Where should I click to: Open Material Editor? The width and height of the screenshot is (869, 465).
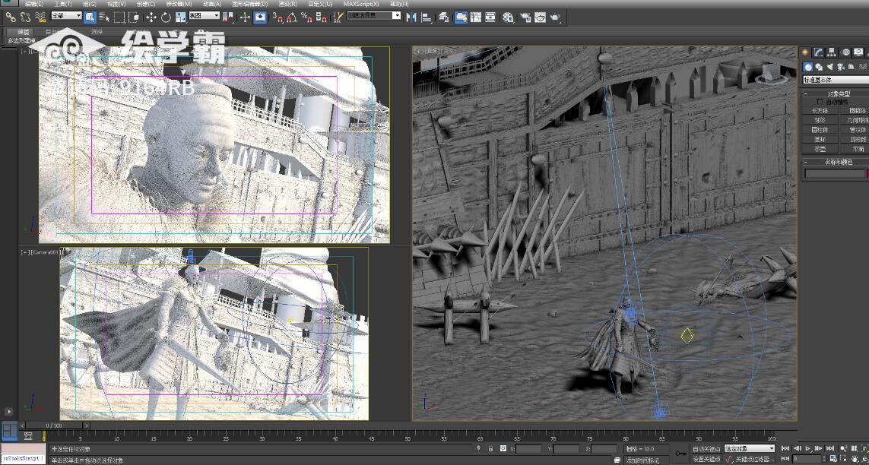coord(508,17)
